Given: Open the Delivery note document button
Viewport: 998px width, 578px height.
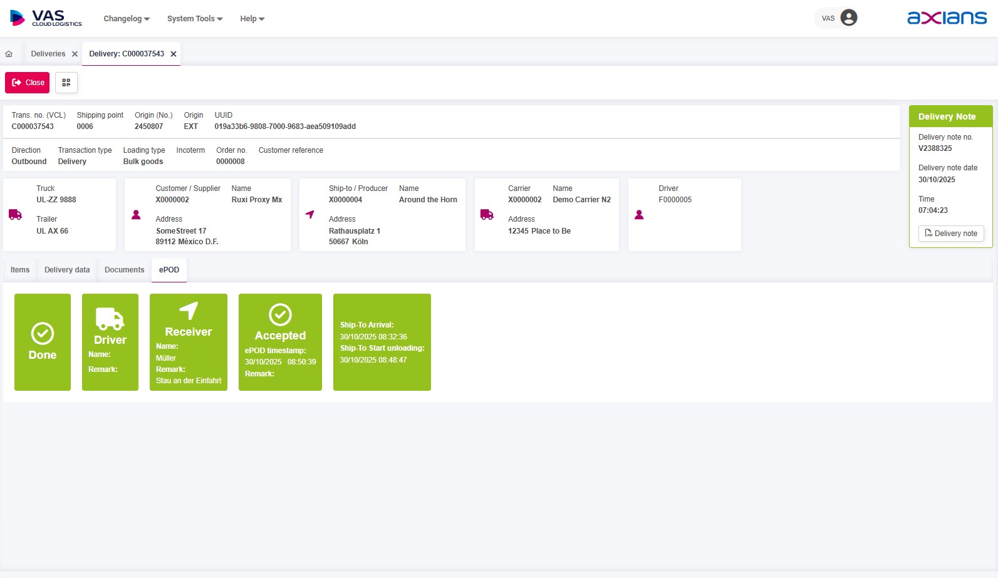Looking at the screenshot, I should click(951, 234).
